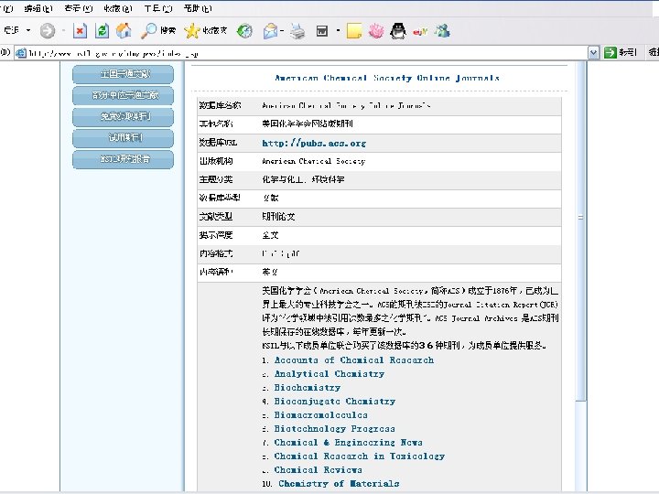Click the American Chemical Society Online Journals heading
659x494 pixels.
[x=387, y=78]
